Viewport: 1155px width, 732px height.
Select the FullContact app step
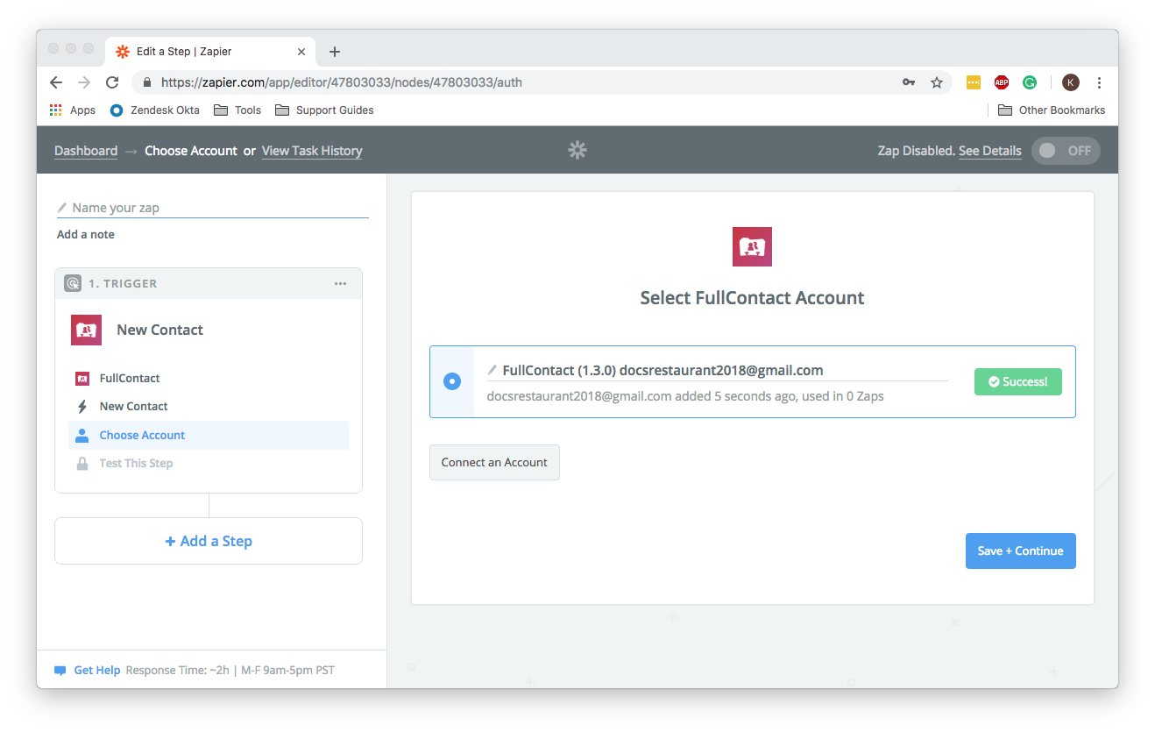tap(209, 379)
